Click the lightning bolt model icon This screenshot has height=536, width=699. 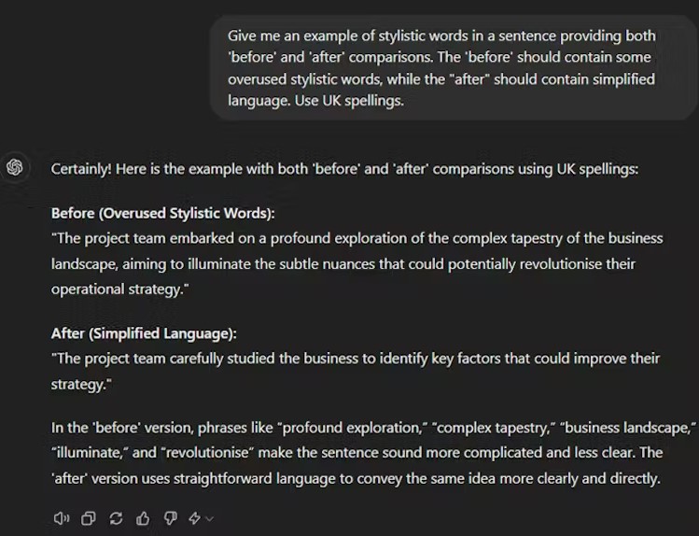194,518
